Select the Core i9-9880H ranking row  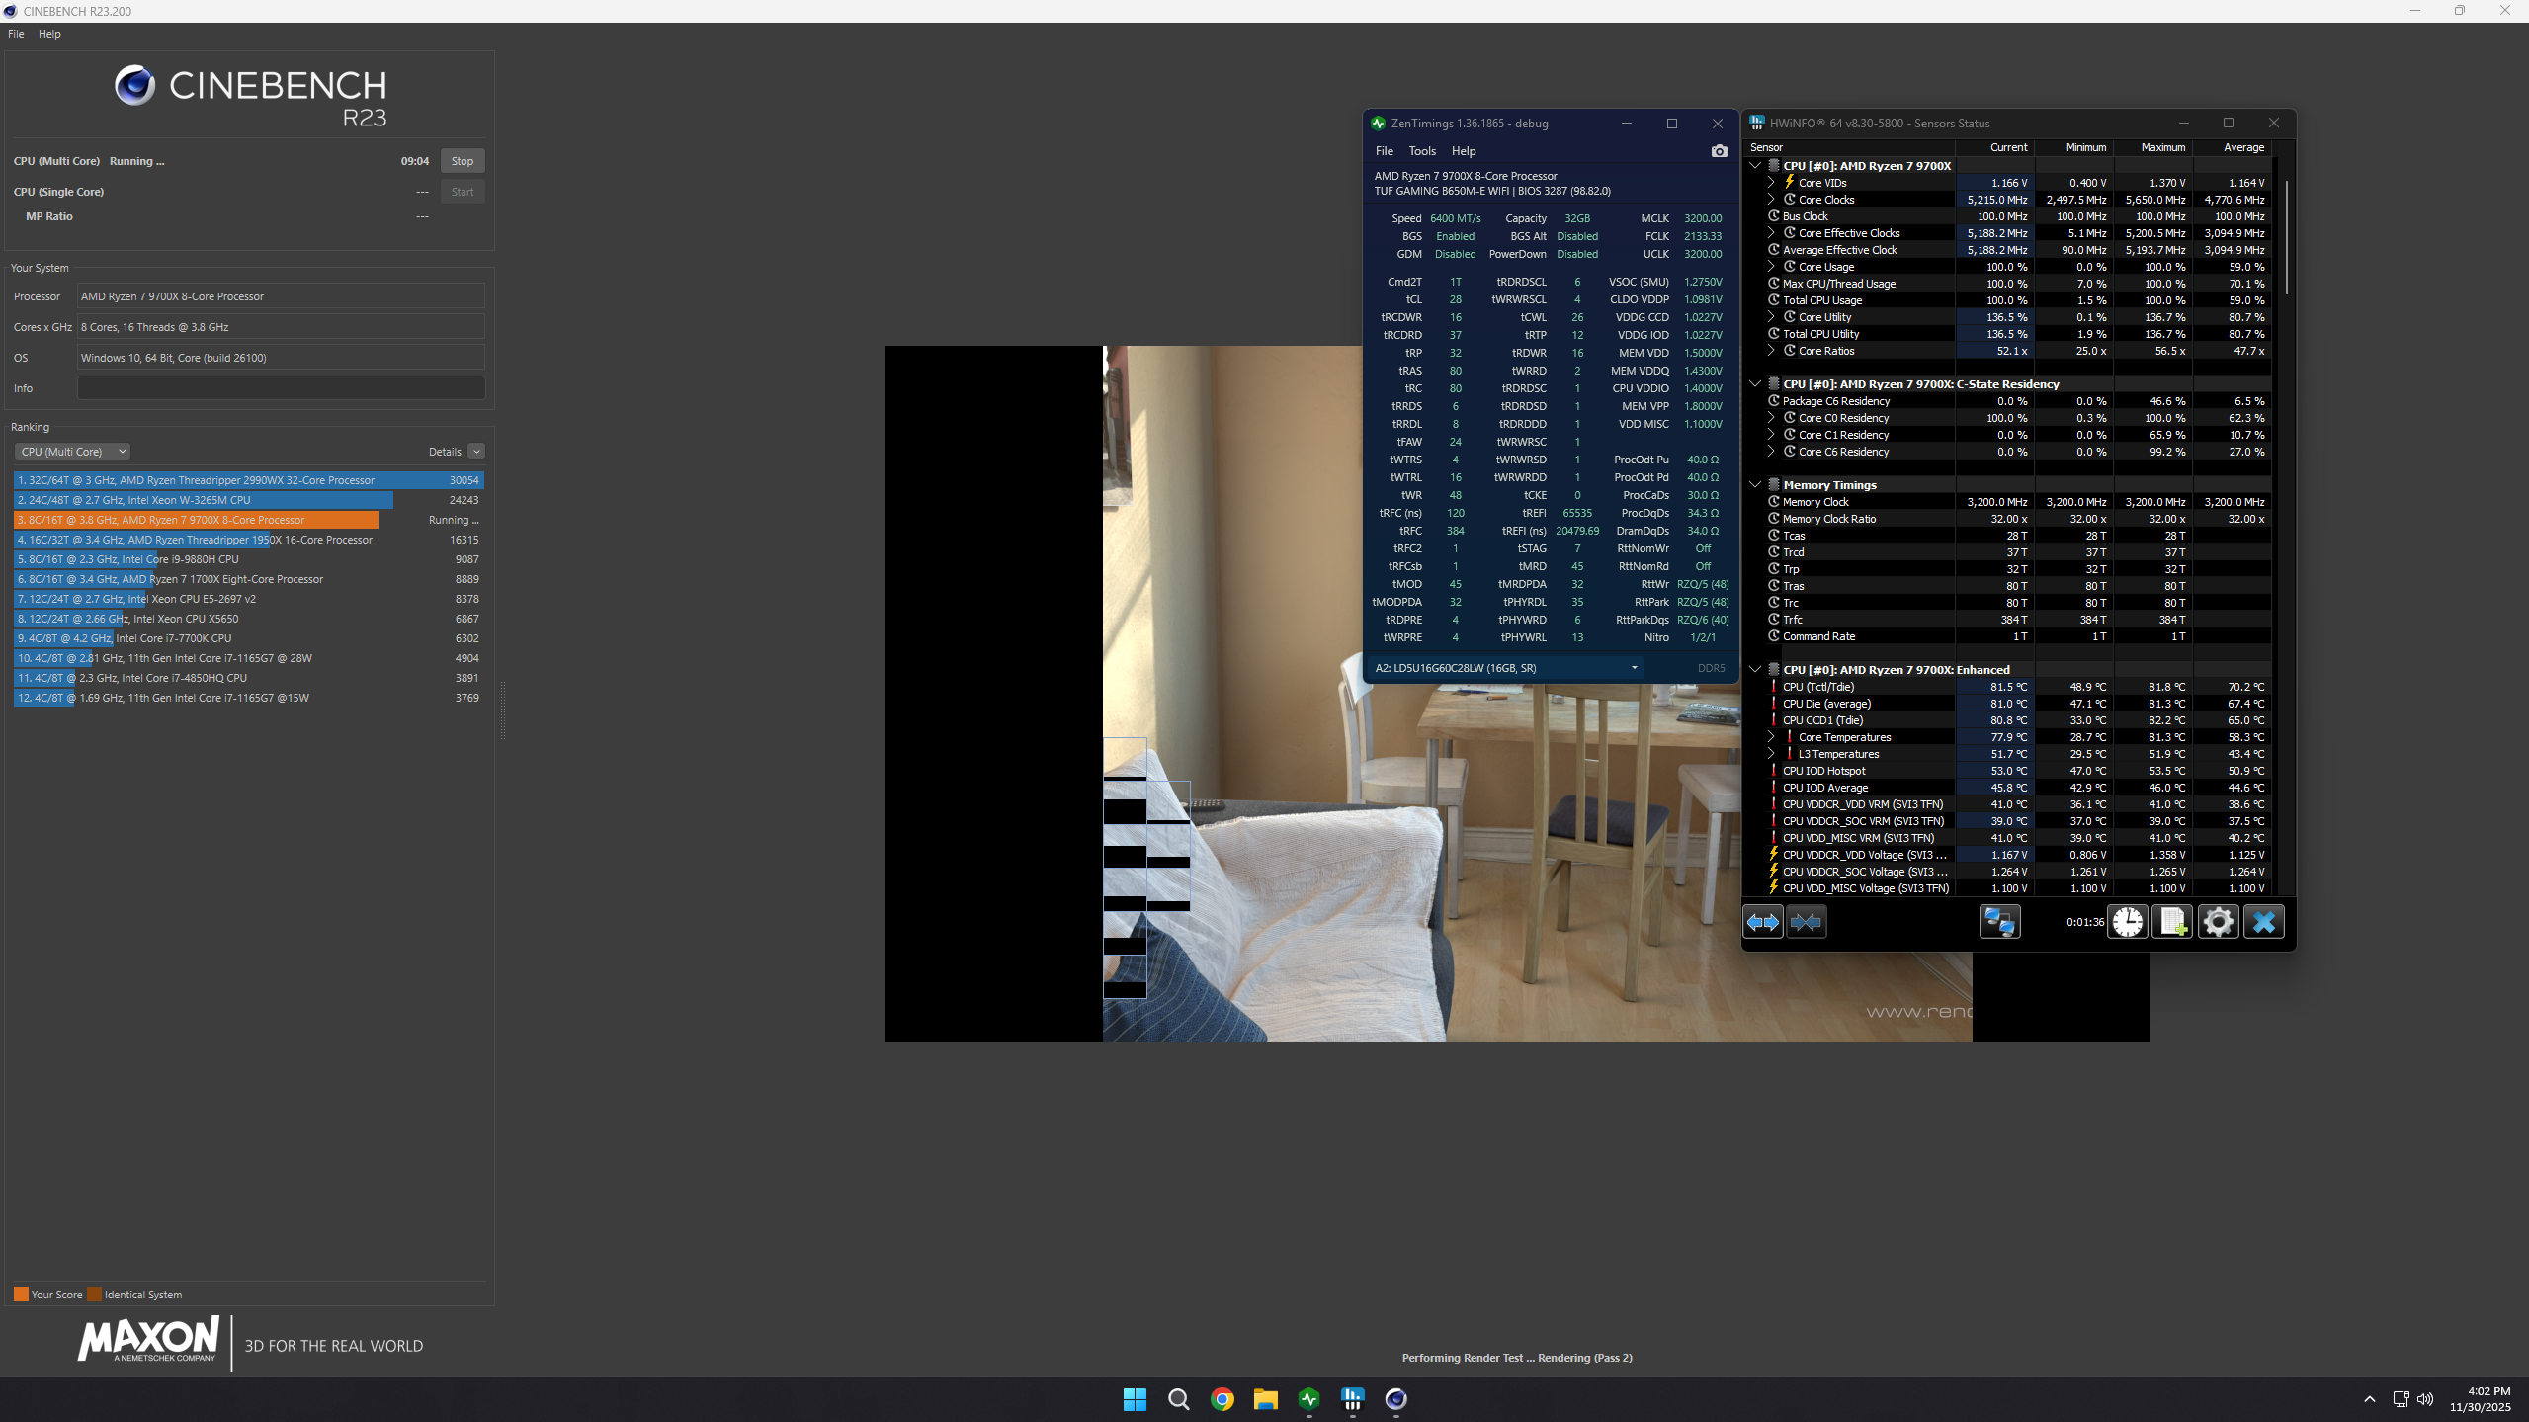[x=248, y=559]
